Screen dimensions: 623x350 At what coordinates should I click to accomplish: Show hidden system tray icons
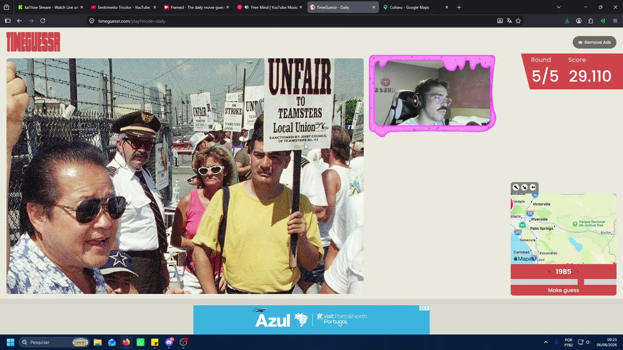click(546, 342)
